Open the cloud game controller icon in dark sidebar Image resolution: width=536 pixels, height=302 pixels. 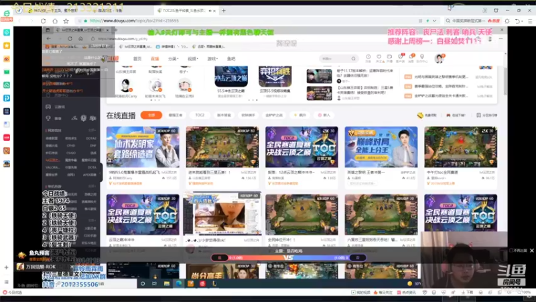coord(48,107)
